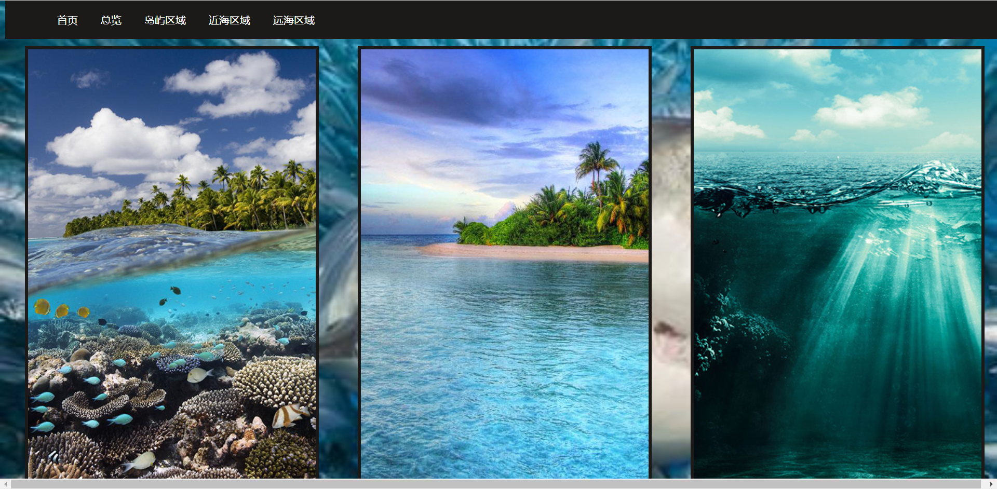This screenshot has height=489, width=997.
Task: Select the underwater sun rays photo card
Action: point(837,263)
